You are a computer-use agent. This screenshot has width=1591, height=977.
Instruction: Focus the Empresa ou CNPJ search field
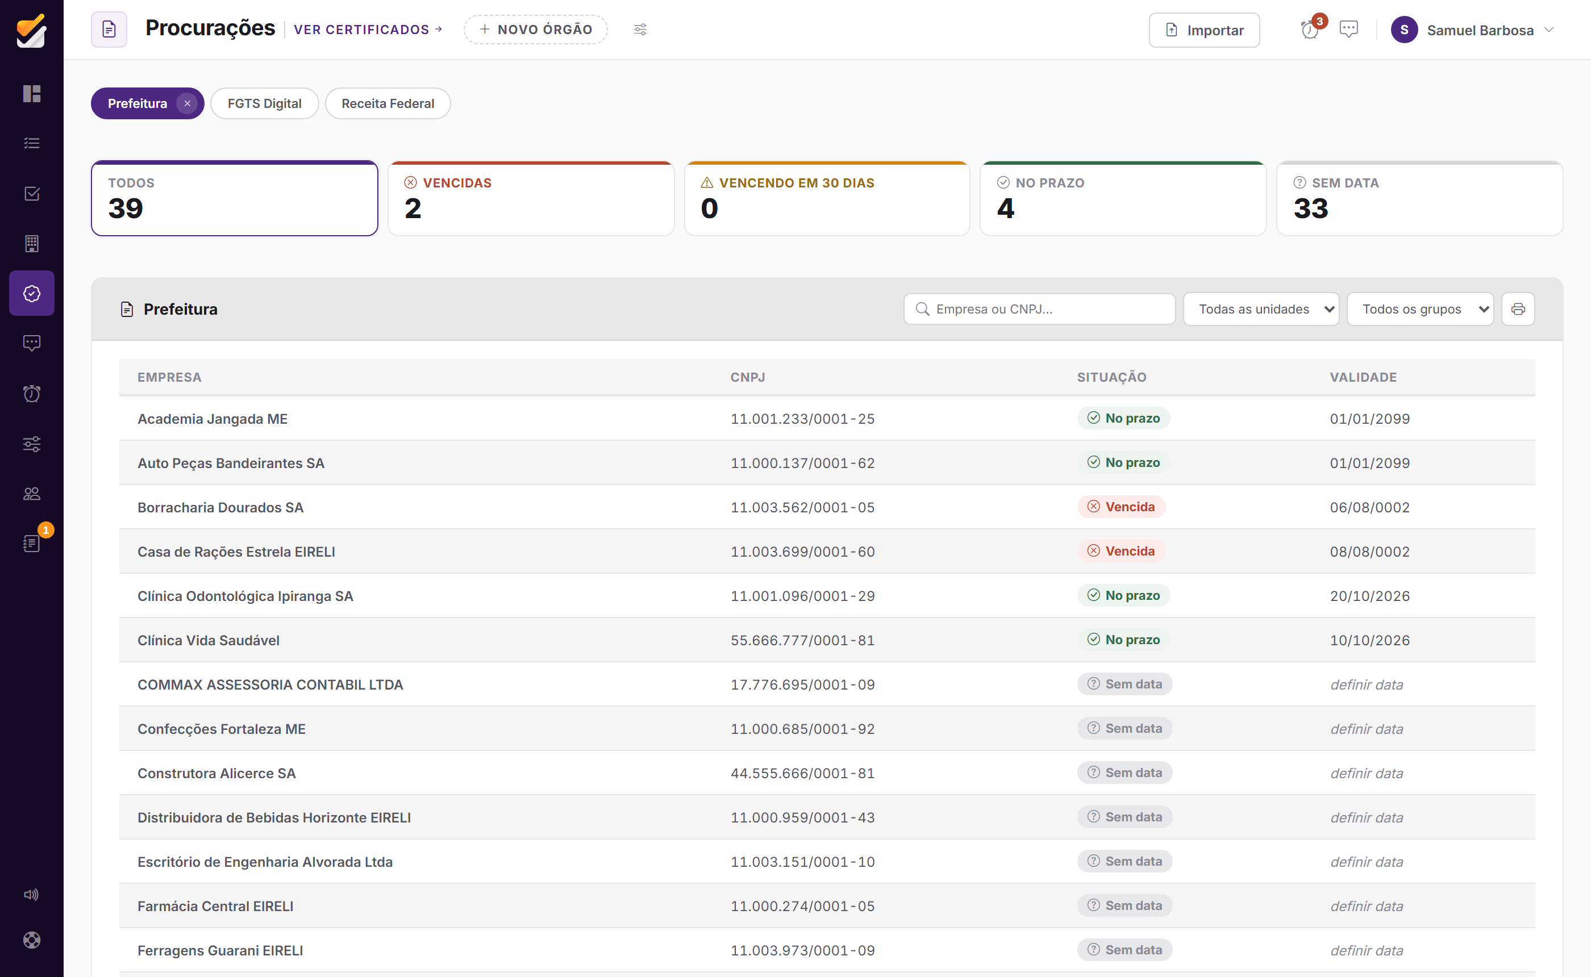1040,309
